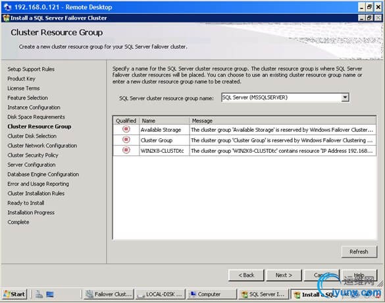385x303 pixels.
Task: Click the not-qualified icon for WIN2K8-CLUSTDtc
Action: point(126,150)
